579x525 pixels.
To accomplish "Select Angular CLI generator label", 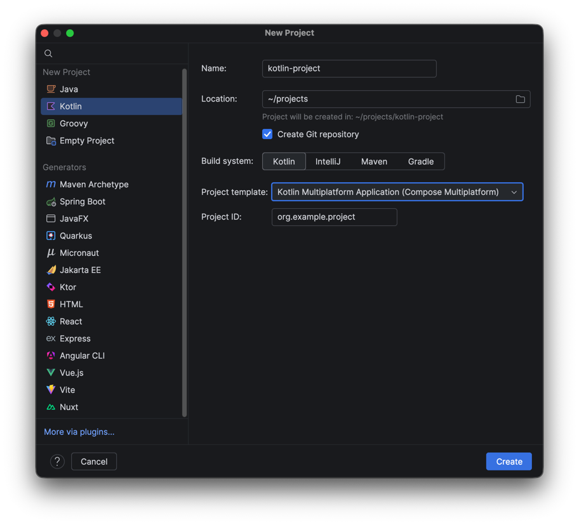I will click(83, 356).
